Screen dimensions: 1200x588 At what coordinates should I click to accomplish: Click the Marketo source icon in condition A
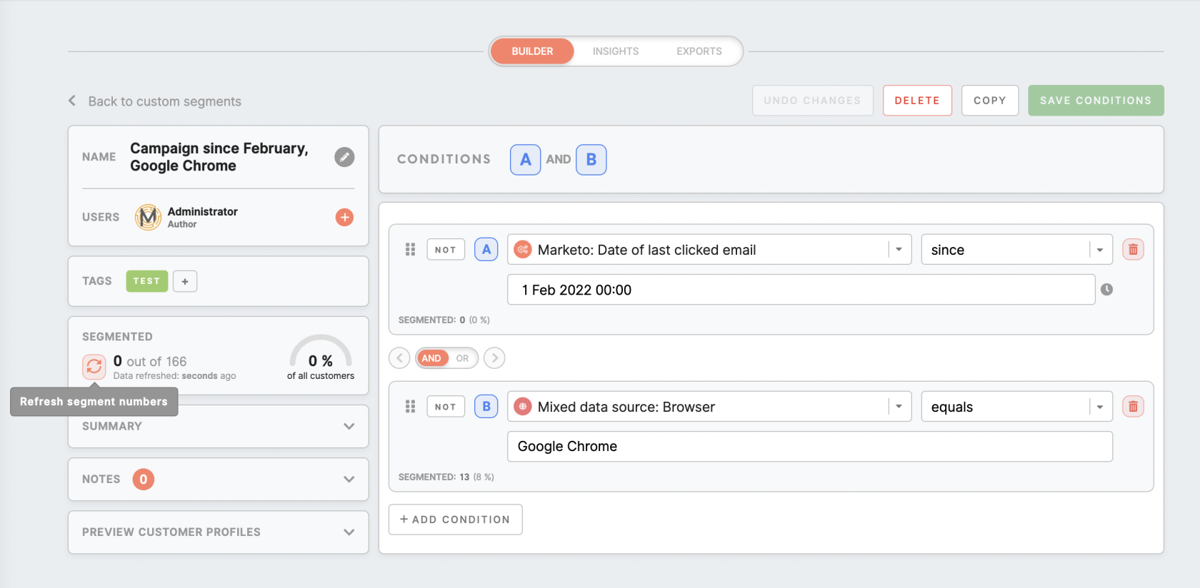[523, 250]
